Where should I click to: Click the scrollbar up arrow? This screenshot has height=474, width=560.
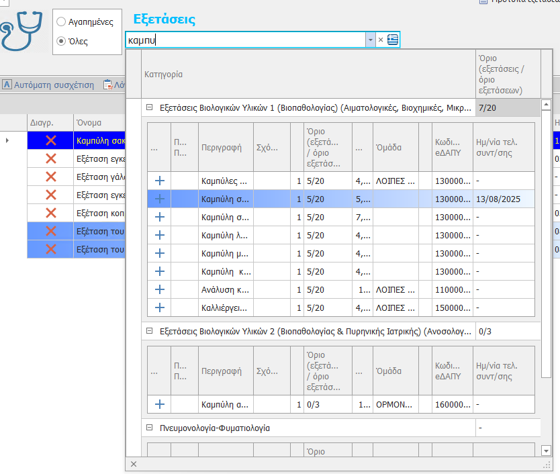(546, 105)
